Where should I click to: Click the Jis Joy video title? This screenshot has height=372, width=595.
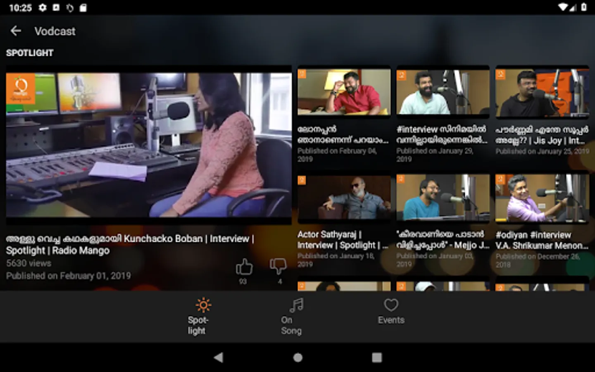[x=542, y=135]
